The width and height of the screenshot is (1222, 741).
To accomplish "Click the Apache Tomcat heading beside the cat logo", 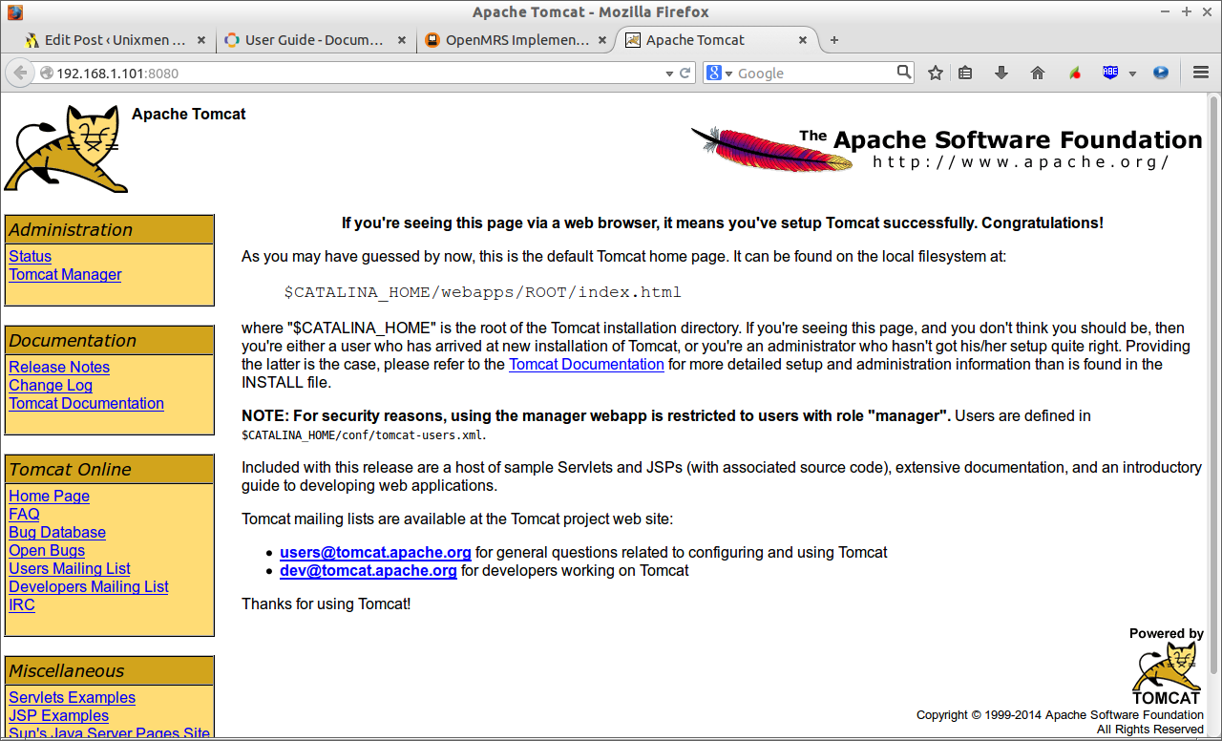I will click(188, 114).
